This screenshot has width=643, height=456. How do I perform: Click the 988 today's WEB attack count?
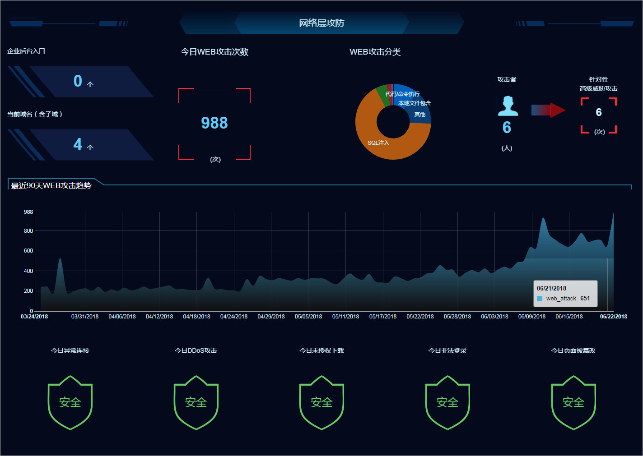coord(214,123)
